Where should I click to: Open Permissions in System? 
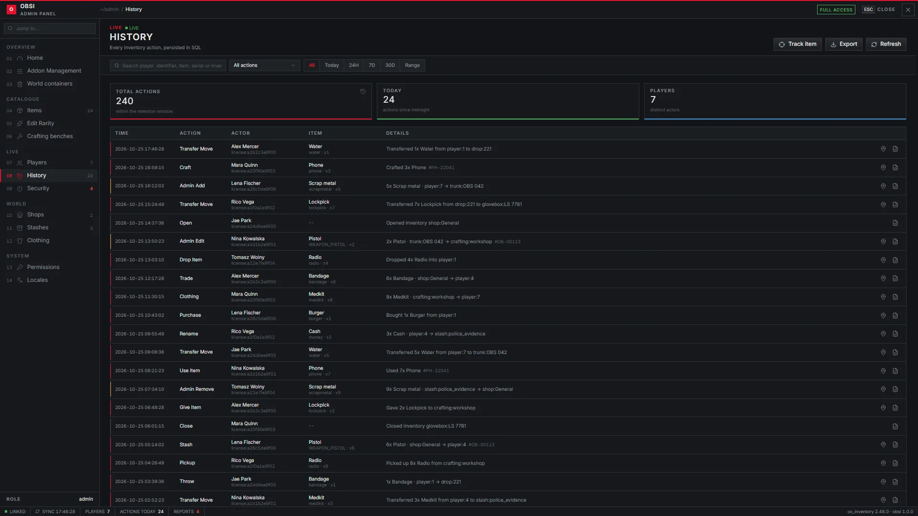pos(50,267)
